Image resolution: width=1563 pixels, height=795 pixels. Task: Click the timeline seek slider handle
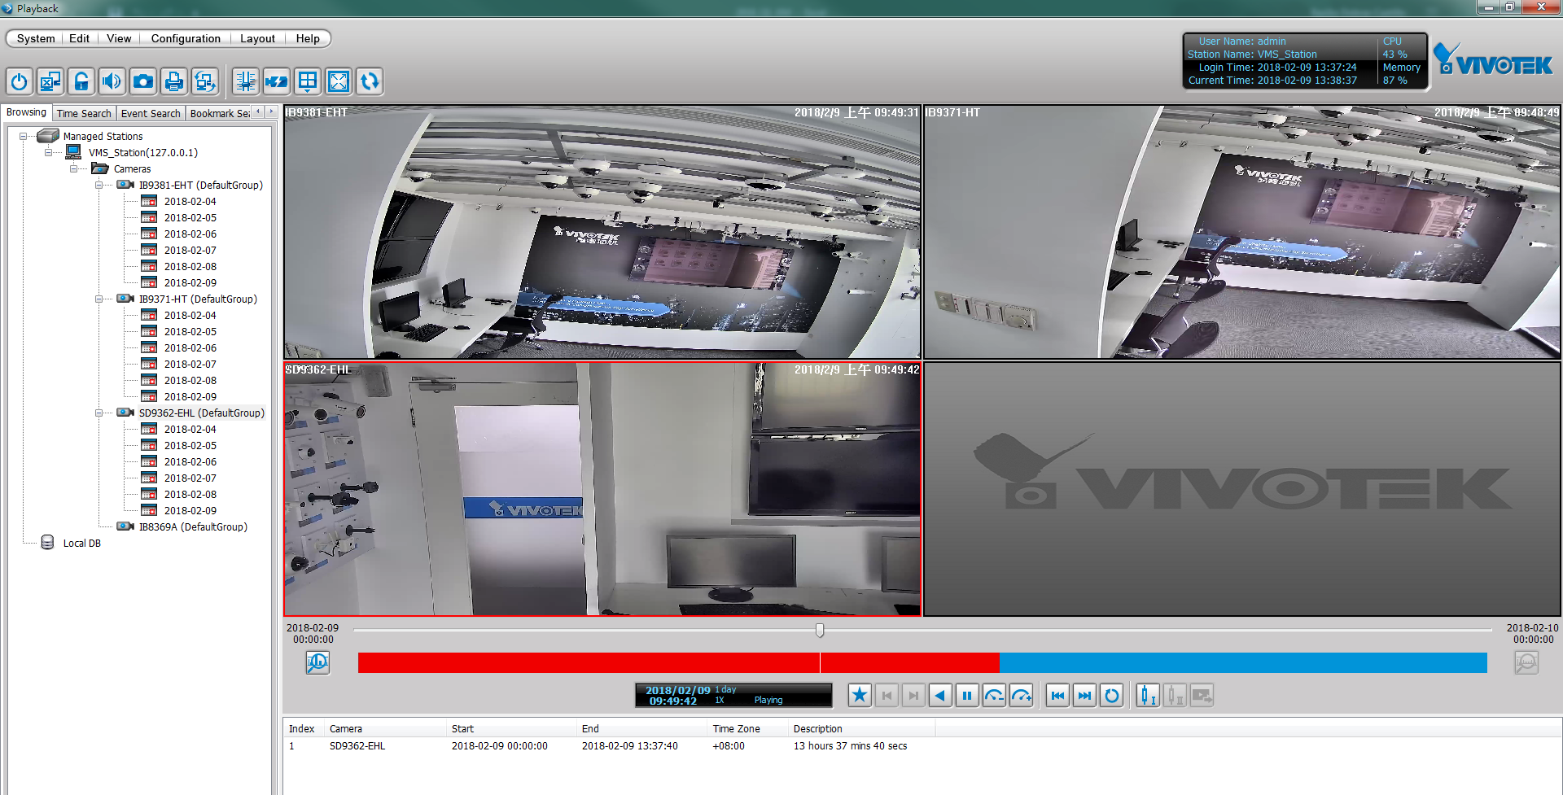820,630
